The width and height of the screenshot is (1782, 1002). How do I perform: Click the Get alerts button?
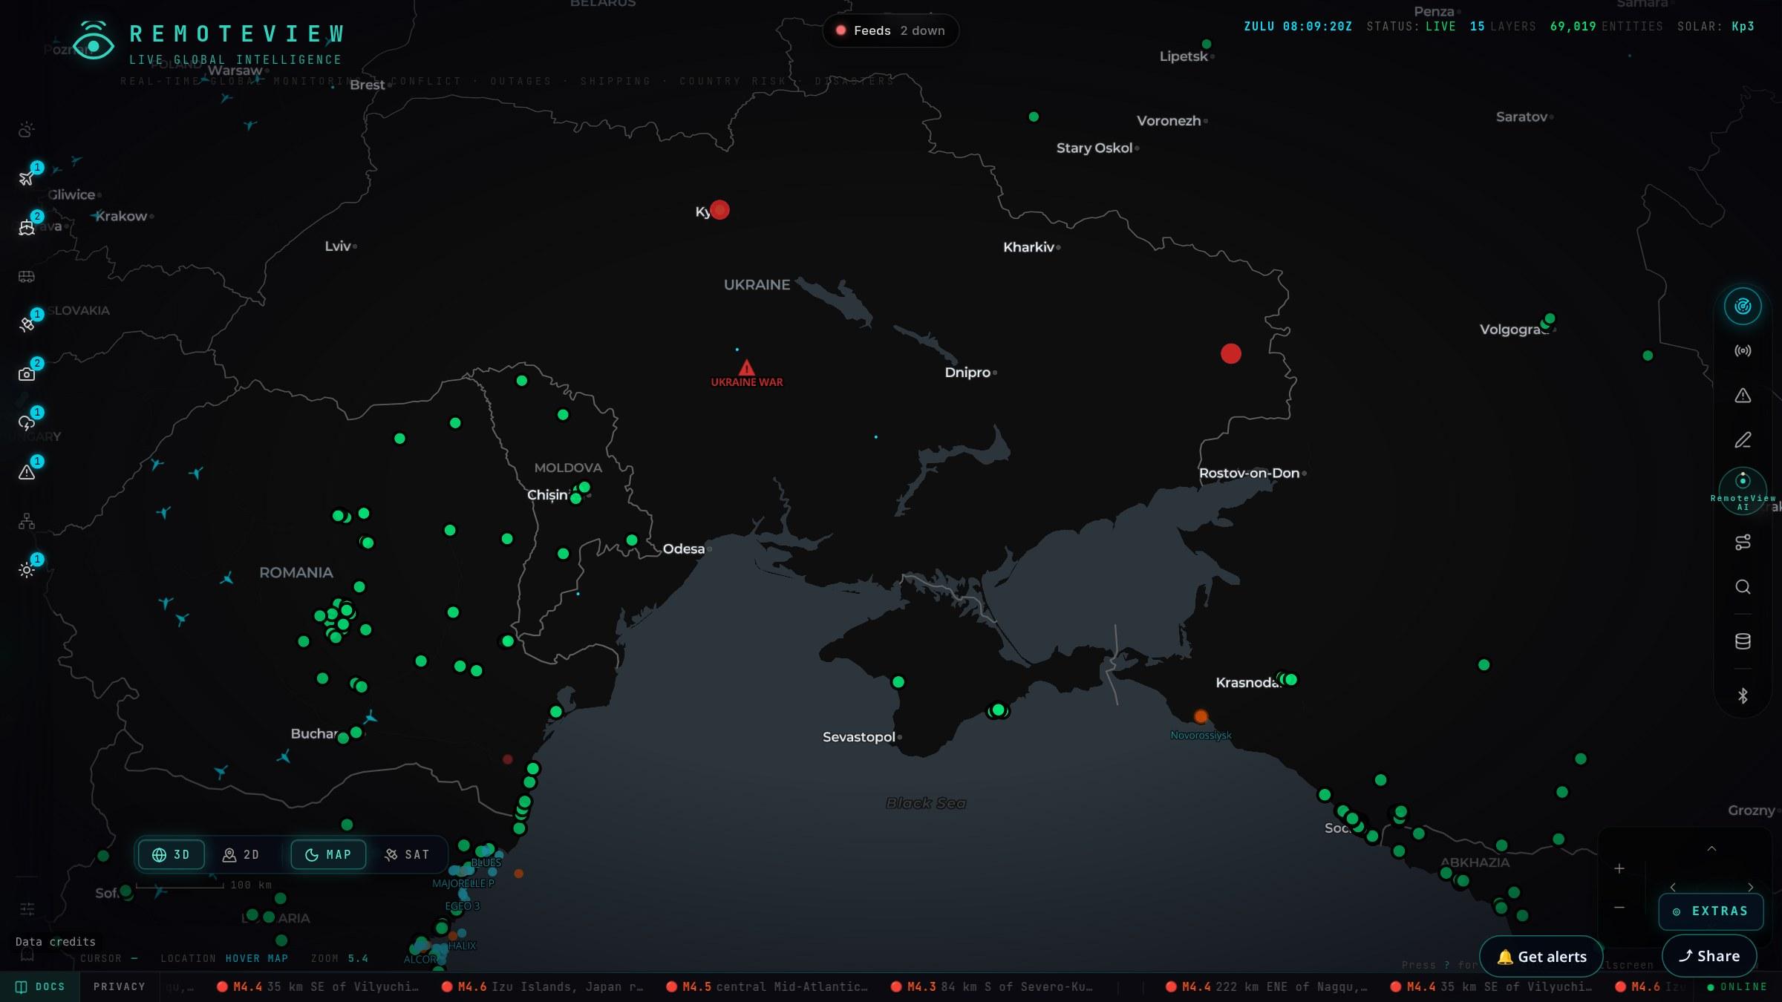[x=1541, y=956]
